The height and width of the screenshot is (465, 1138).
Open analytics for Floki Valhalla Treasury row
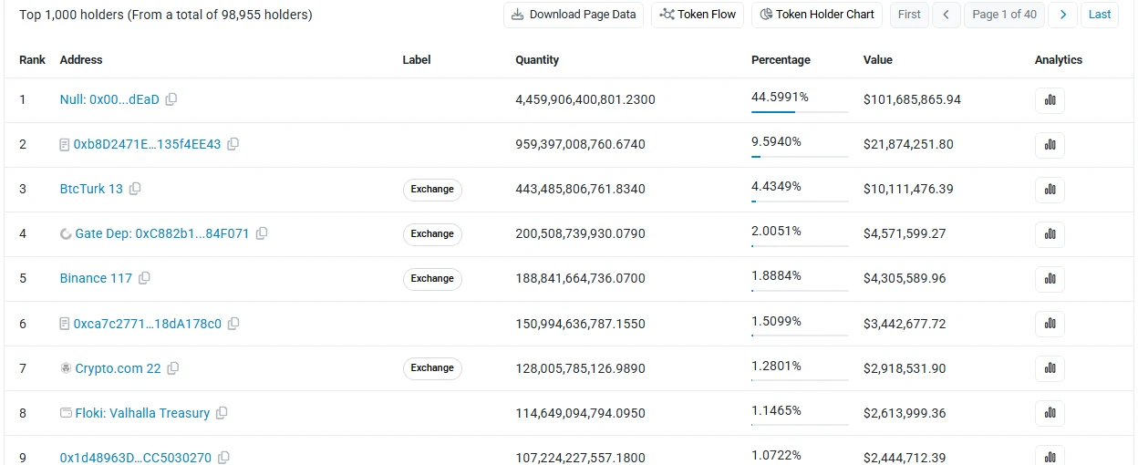1050,413
